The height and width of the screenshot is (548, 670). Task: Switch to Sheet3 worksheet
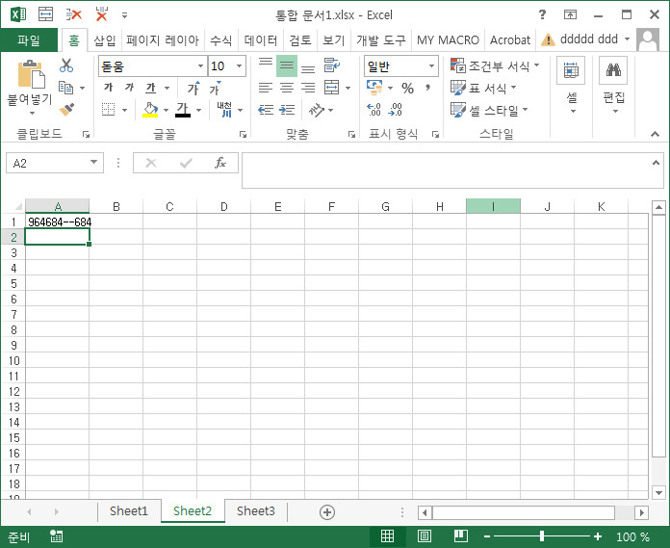coord(255,510)
